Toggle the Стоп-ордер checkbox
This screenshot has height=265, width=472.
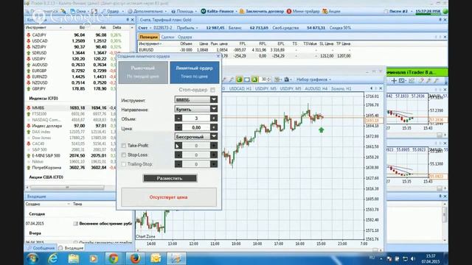click(213, 90)
